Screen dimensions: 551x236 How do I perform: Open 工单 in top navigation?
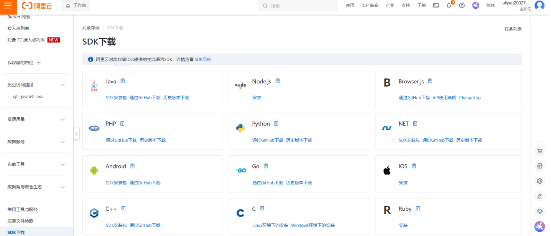tap(421, 5)
